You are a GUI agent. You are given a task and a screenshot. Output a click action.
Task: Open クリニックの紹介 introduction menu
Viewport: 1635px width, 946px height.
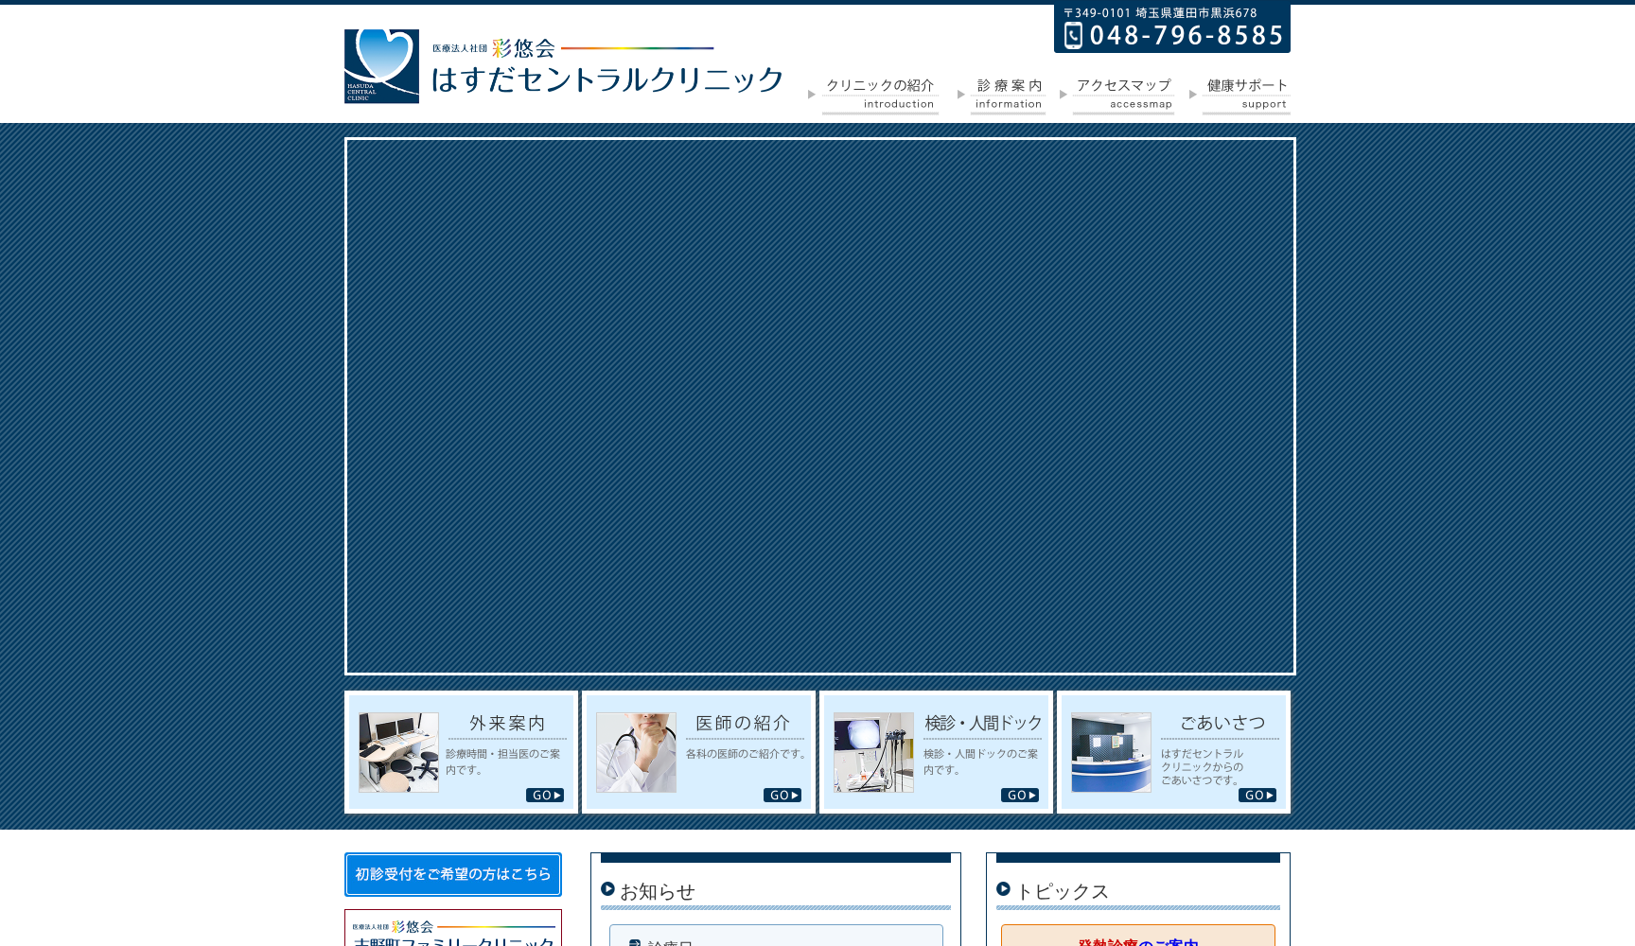point(879,95)
